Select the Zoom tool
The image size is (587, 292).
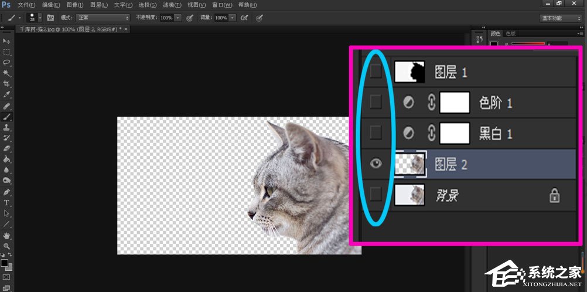tap(6, 246)
